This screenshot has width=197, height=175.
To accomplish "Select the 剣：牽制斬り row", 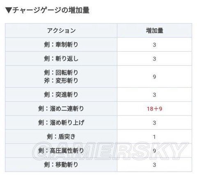I will [98, 45].
